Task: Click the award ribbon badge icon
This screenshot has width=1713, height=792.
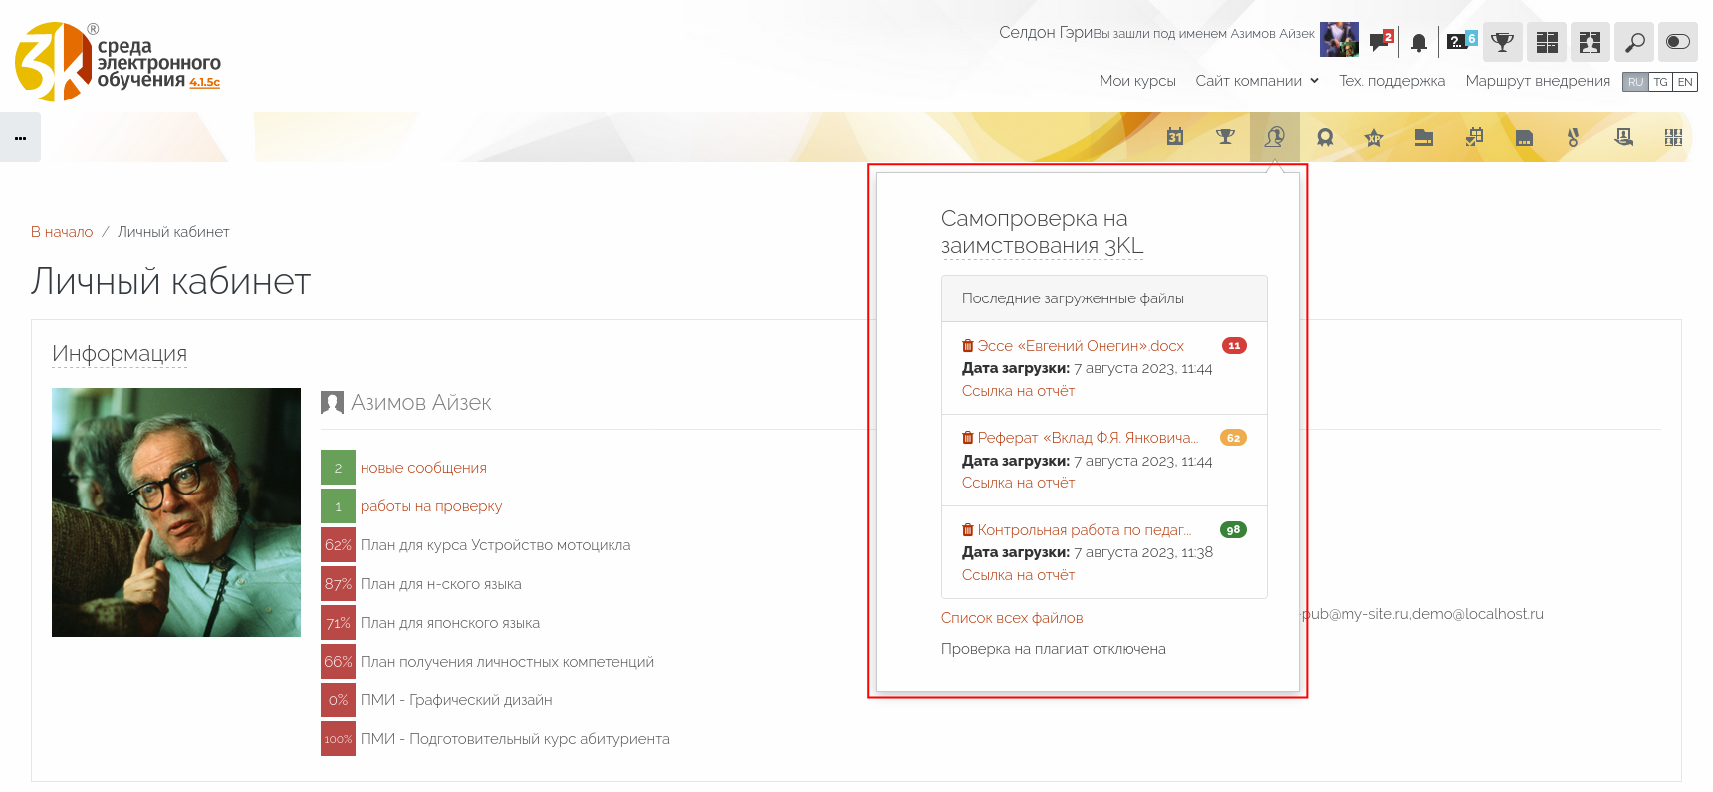Action: pyautogui.click(x=1325, y=138)
